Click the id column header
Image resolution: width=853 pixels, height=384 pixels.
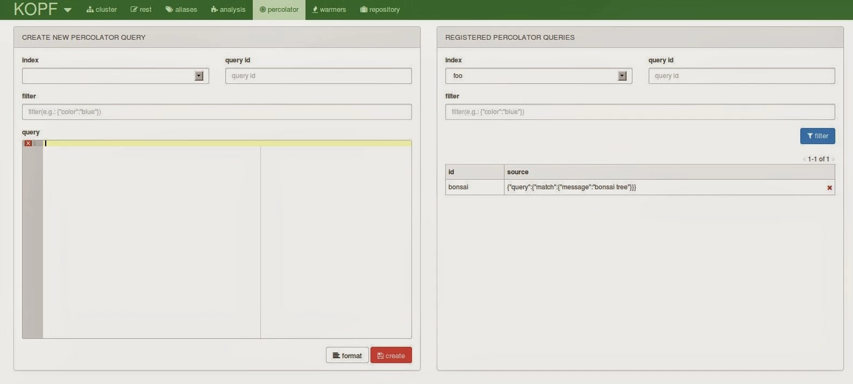pyautogui.click(x=474, y=172)
